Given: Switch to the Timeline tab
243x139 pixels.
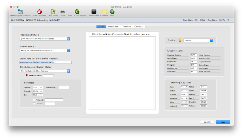Looking at the screenshot, I should (126, 27).
